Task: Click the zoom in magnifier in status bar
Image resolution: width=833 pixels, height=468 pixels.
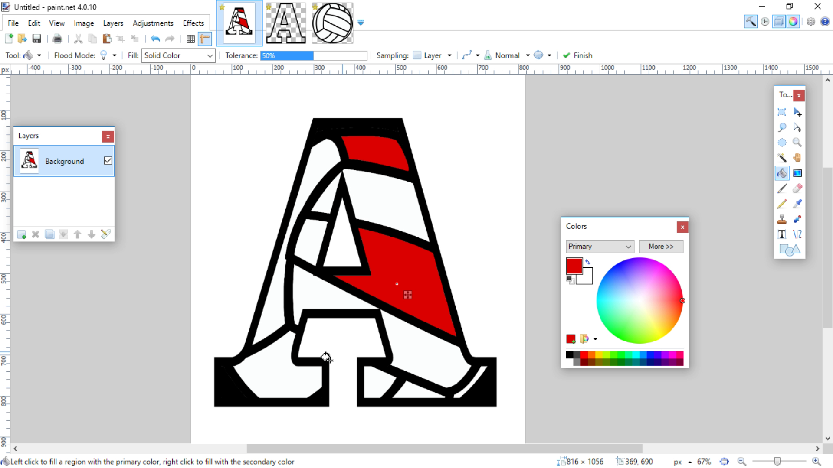Action: [x=816, y=461]
